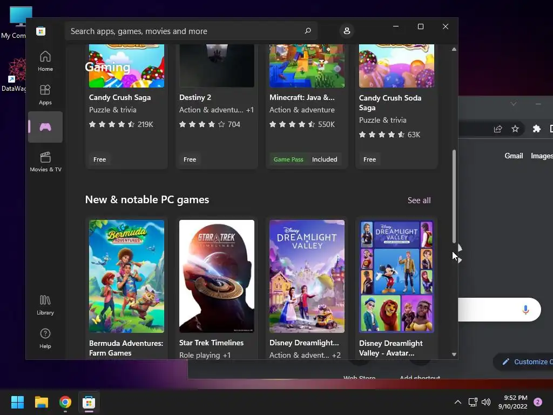Expand Chrome tab search chevron
This screenshot has width=553, height=415.
pos(514,104)
